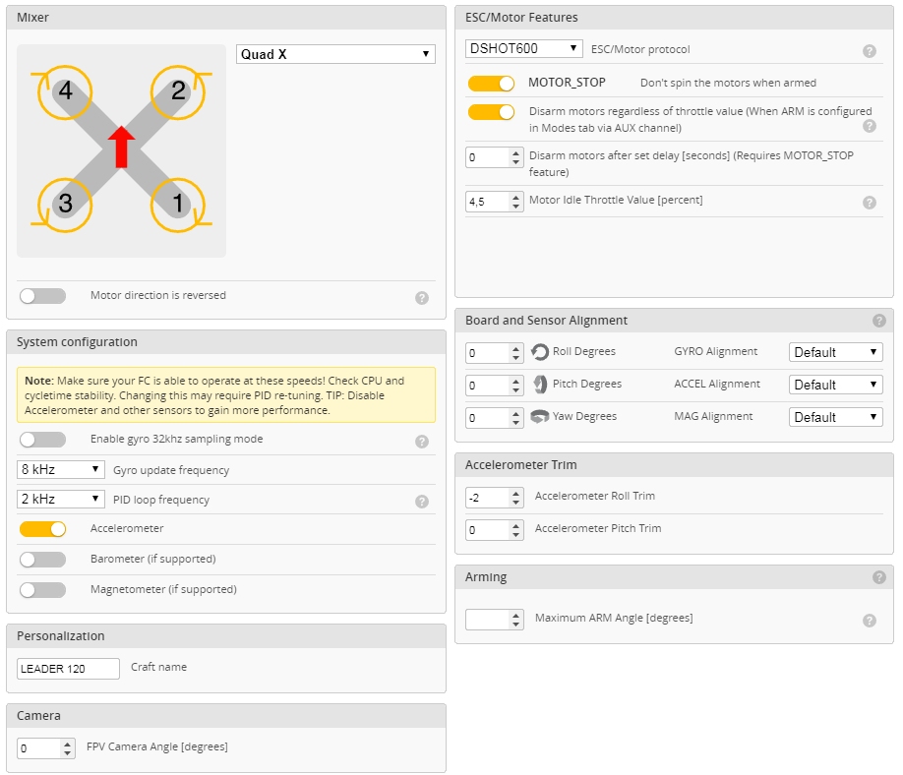
Task: Click the help icon beside ESC/Motor protocol
Action: tap(869, 51)
